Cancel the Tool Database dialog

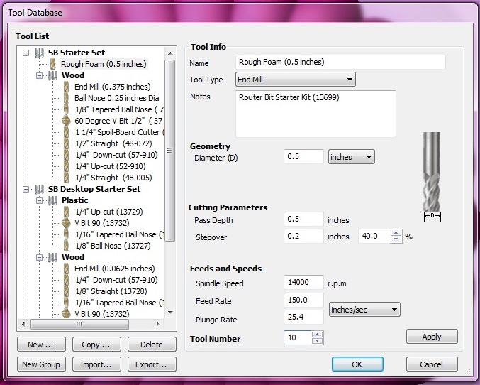(432, 364)
